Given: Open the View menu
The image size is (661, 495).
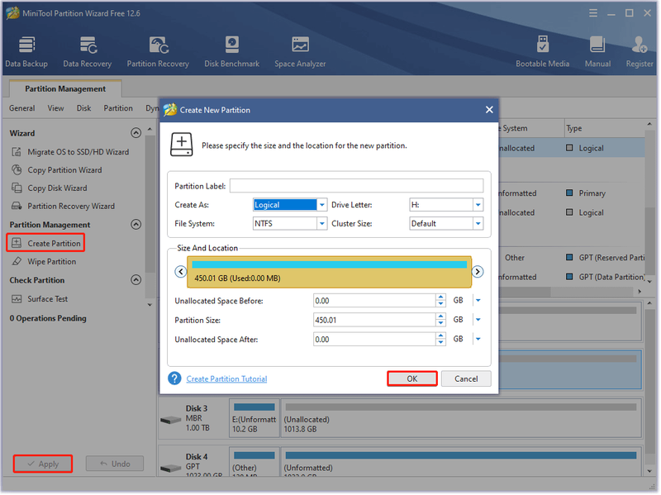Looking at the screenshot, I should pyautogui.click(x=55, y=108).
